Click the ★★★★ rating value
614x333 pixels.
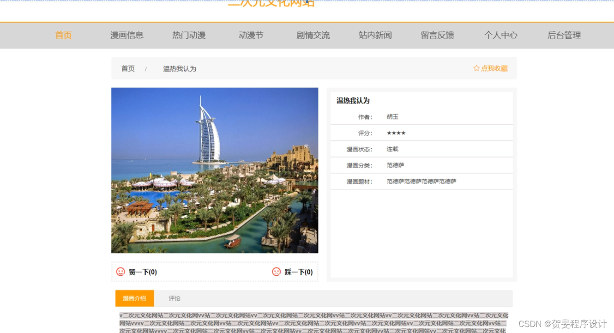(396, 133)
